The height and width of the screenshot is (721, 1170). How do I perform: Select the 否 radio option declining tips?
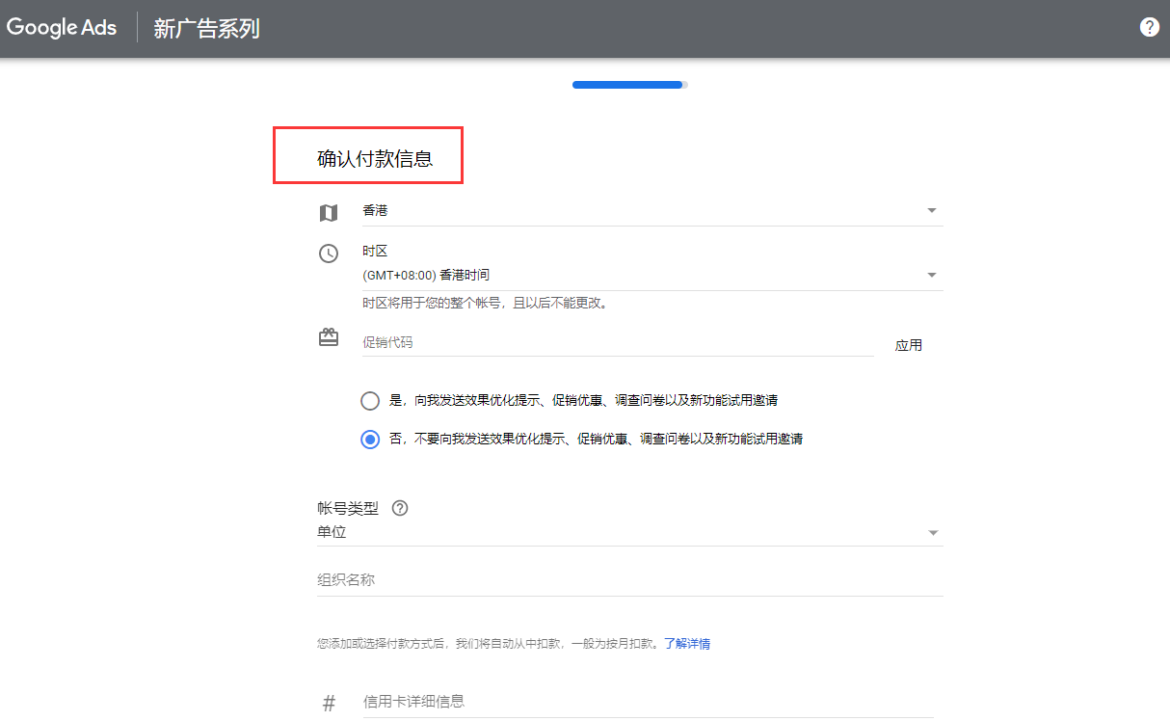point(370,440)
